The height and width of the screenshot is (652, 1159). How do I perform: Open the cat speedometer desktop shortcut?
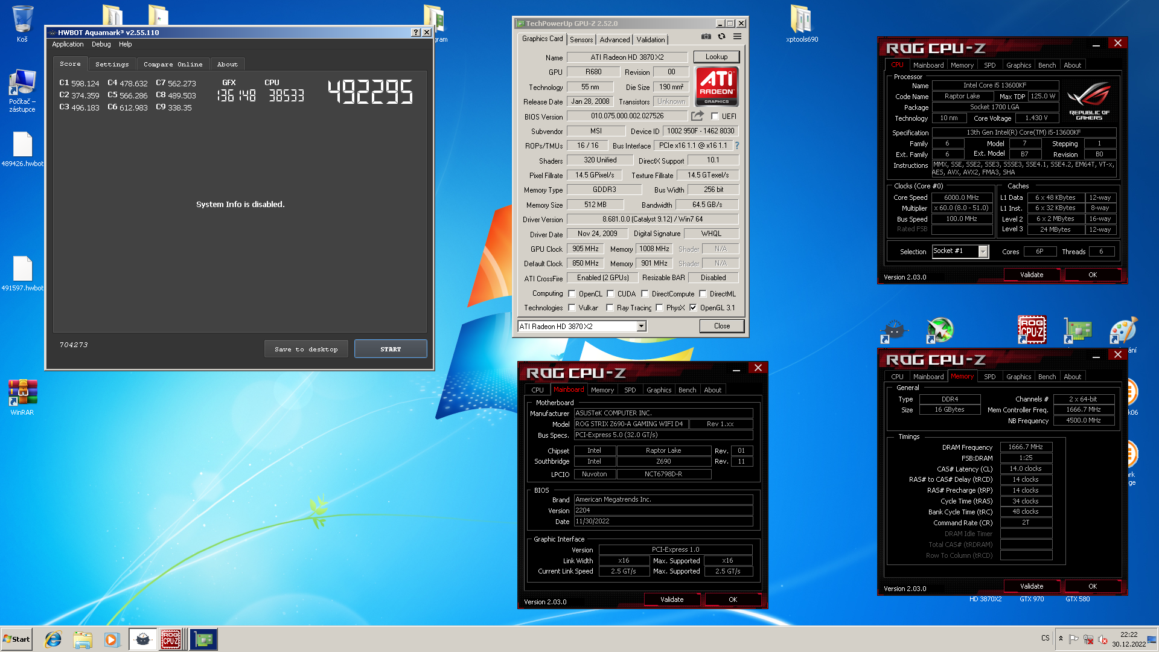(894, 330)
